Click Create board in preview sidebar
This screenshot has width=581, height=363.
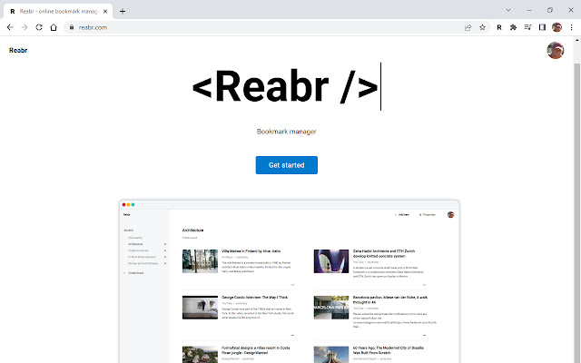[135, 273]
